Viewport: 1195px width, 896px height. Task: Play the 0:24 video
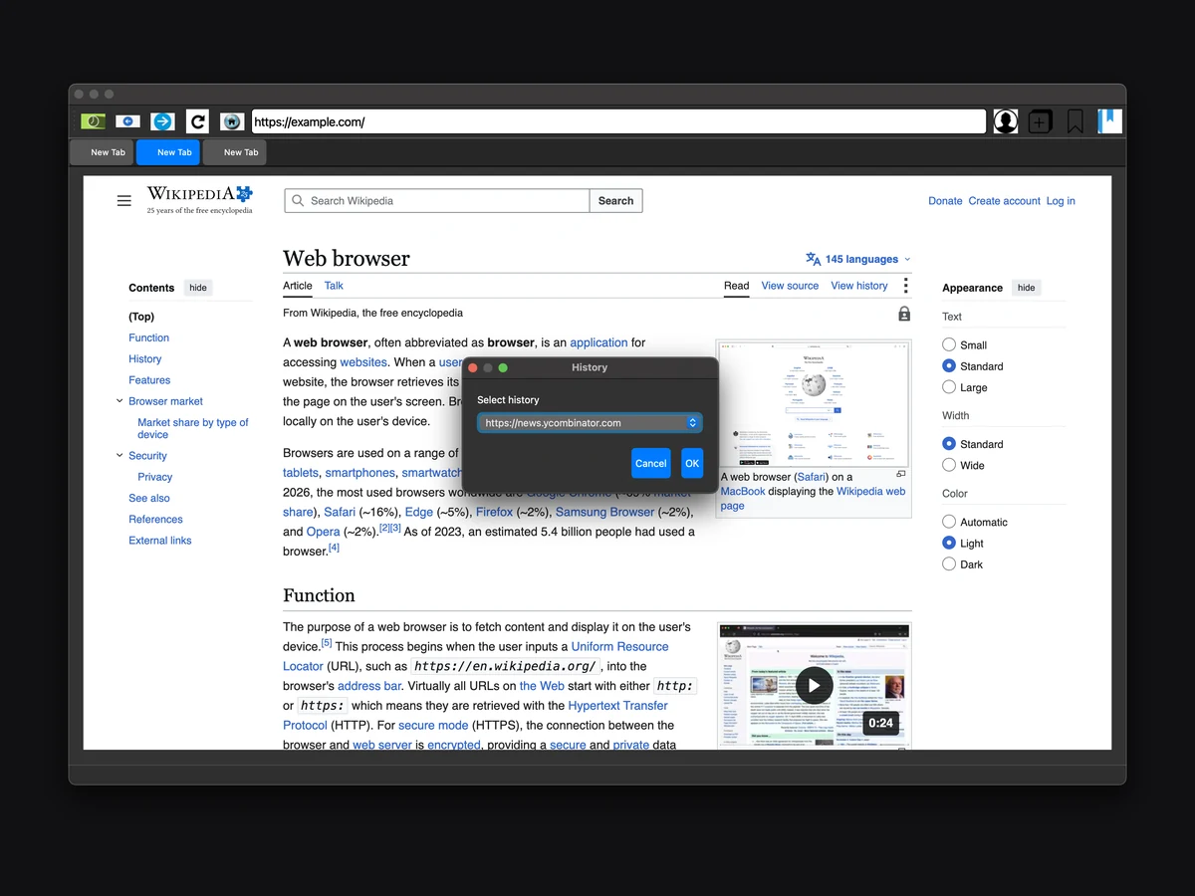click(x=814, y=685)
